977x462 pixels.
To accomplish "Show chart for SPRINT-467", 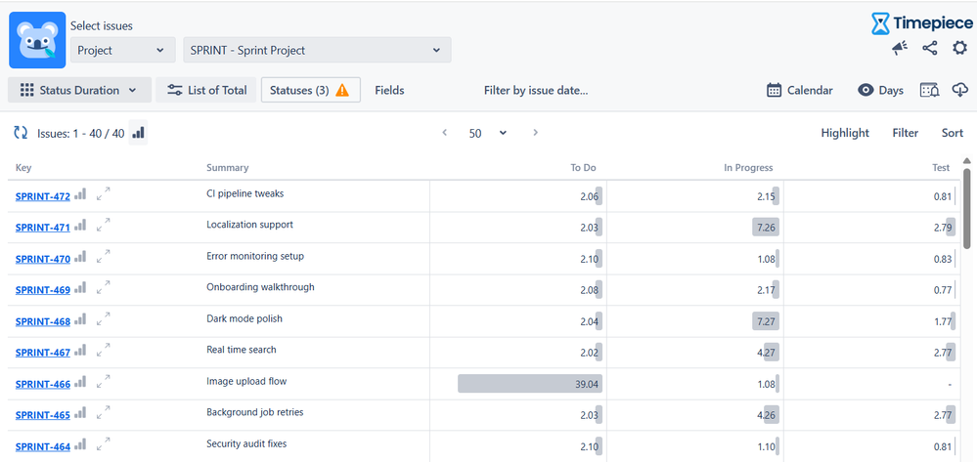I will [x=80, y=351].
